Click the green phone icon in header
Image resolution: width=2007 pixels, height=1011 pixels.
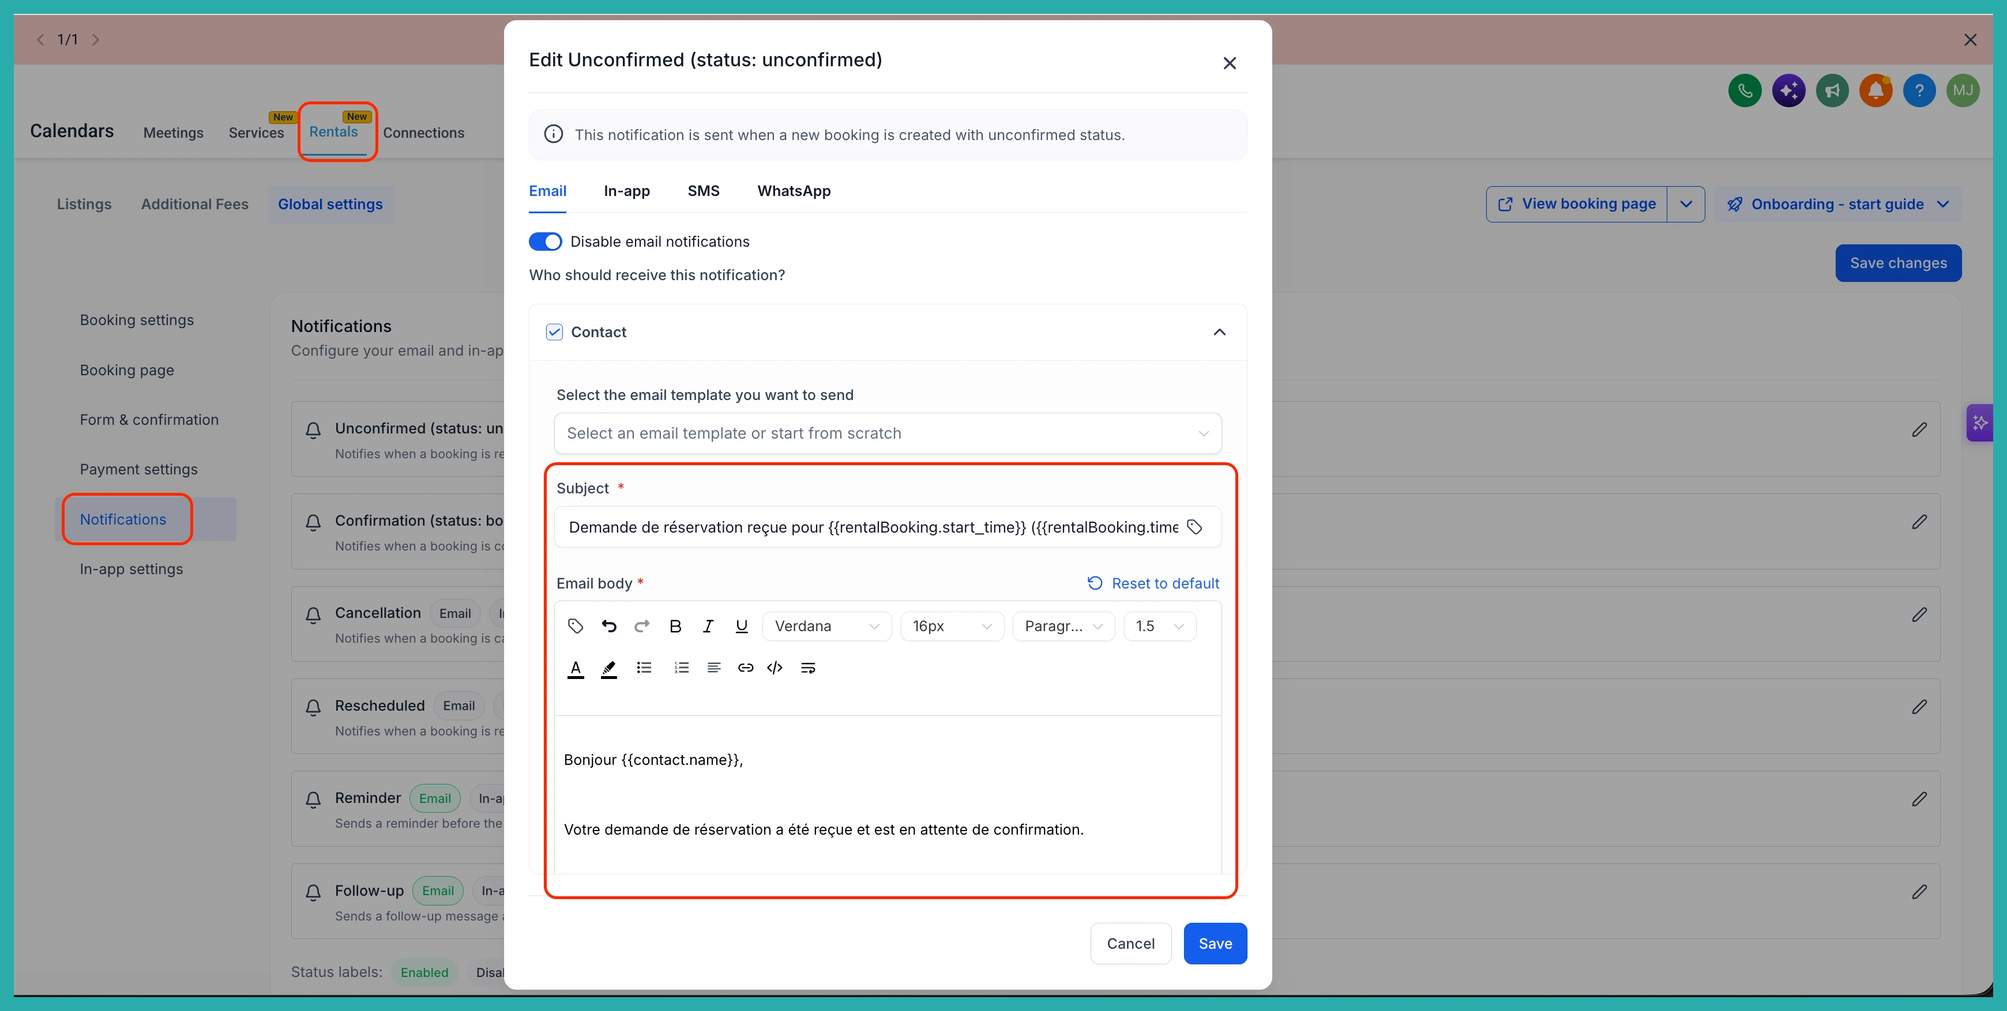(x=1745, y=90)
